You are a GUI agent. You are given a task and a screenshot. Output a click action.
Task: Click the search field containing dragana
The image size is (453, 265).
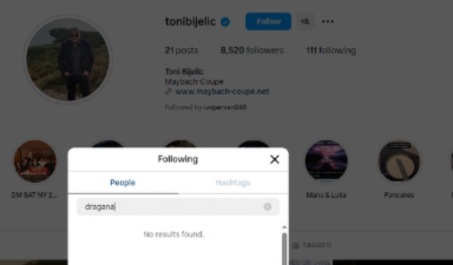(x=171, y=207)
